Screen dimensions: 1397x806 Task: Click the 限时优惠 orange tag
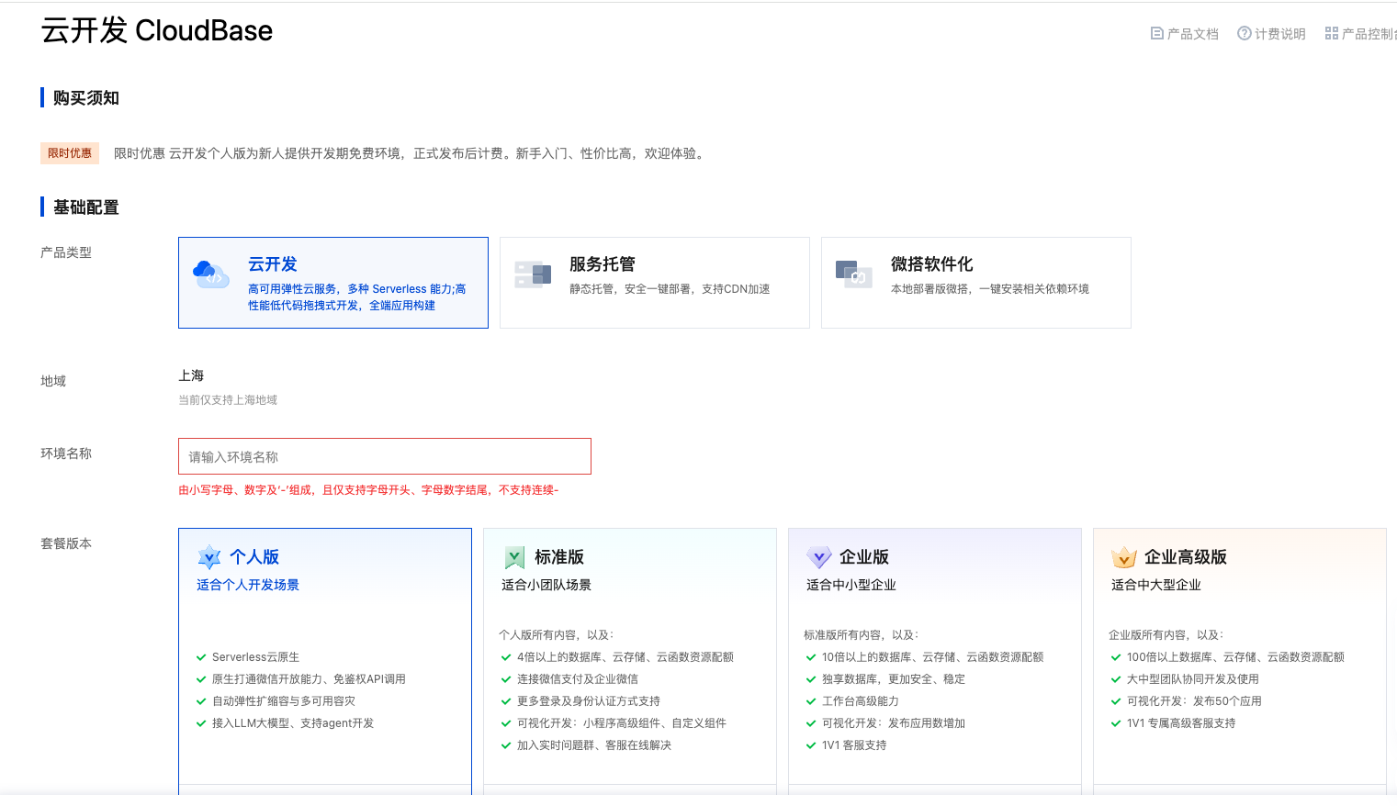click(x=70, y=153)
